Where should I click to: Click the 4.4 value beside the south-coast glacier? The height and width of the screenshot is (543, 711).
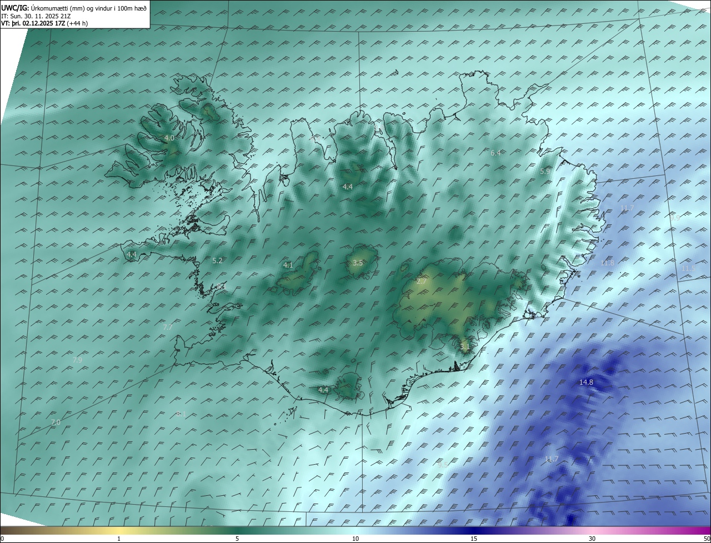click(323, 390)
